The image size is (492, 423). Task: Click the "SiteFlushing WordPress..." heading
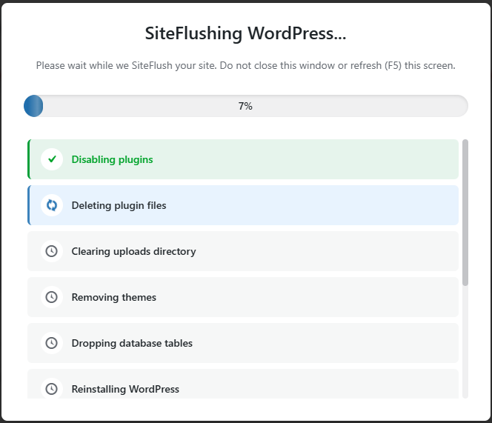245,33
